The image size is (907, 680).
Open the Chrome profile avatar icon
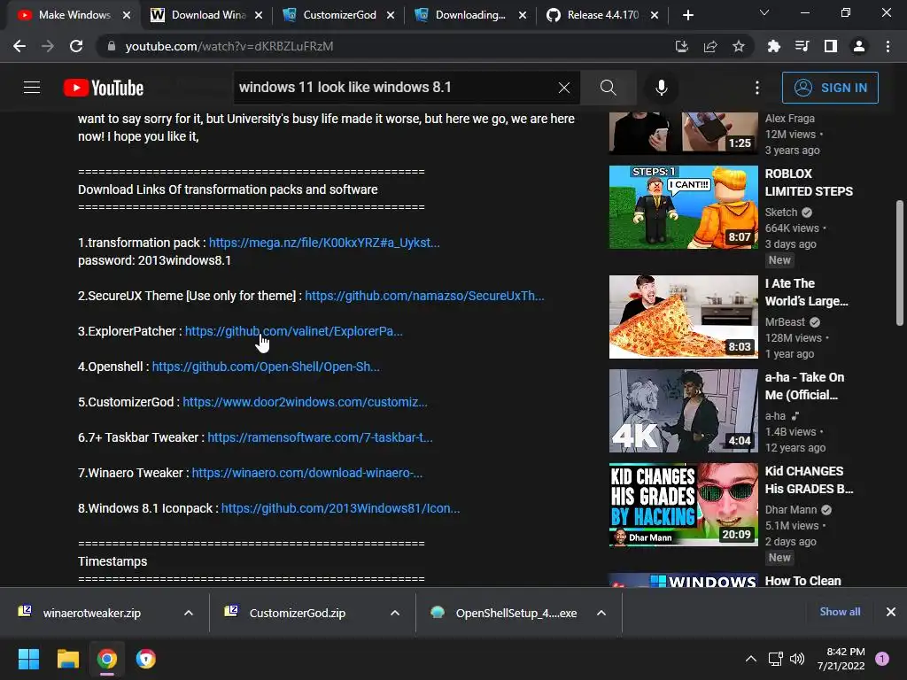point(859,46)
